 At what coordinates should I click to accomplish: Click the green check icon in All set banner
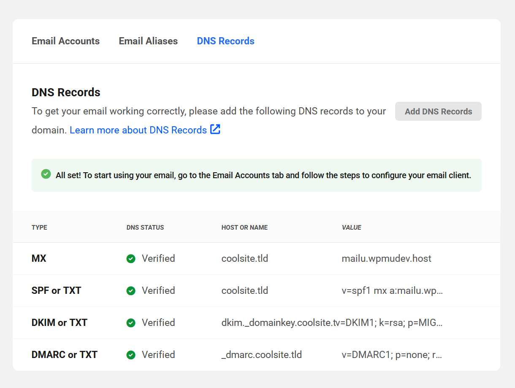(46, 174)
